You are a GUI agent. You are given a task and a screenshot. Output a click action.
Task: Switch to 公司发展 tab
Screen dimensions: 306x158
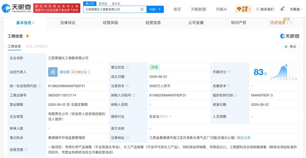coord(196,23)
